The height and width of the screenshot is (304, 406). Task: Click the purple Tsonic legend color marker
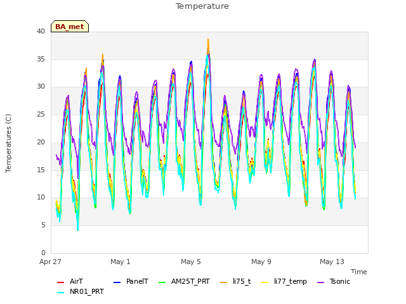coord(321,282)
